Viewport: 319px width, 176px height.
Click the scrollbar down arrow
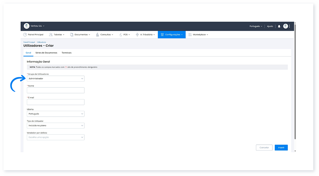[x=295, y=151]
